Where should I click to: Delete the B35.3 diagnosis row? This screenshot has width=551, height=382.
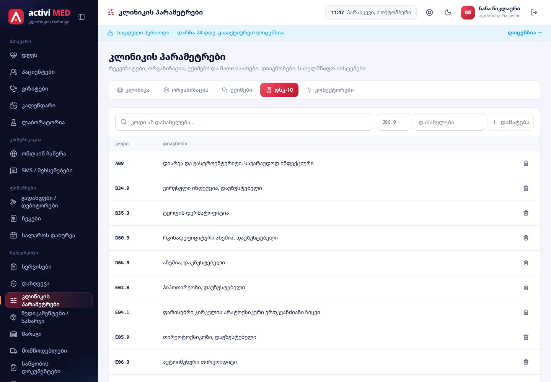(526, 213)
